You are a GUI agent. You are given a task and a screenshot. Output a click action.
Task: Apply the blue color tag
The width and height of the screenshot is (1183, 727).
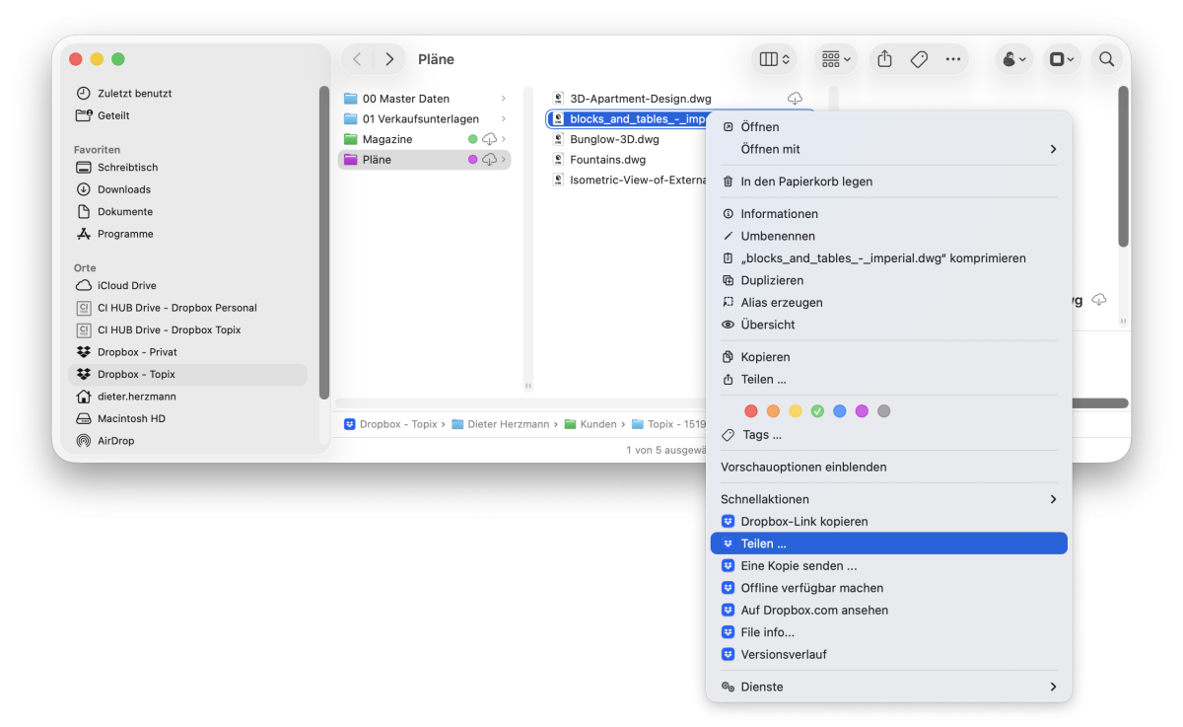click(x=839, y=411)
